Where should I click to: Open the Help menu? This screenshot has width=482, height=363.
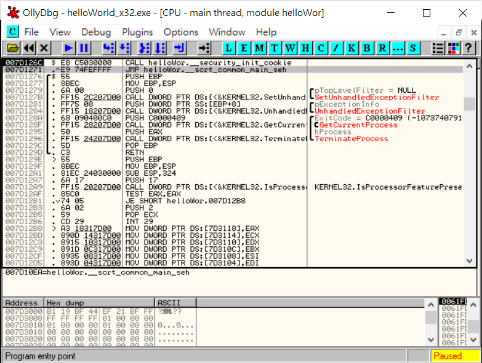266,32
